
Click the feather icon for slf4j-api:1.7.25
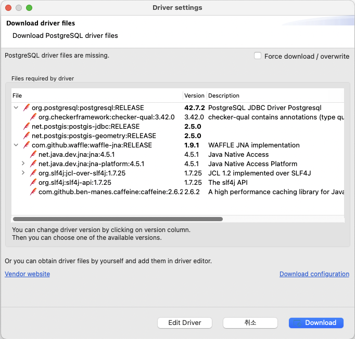pyautogui.click(x=33, y=182)
